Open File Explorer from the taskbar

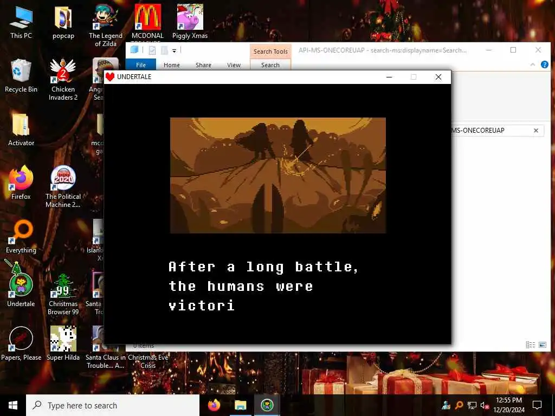point(240,405)
